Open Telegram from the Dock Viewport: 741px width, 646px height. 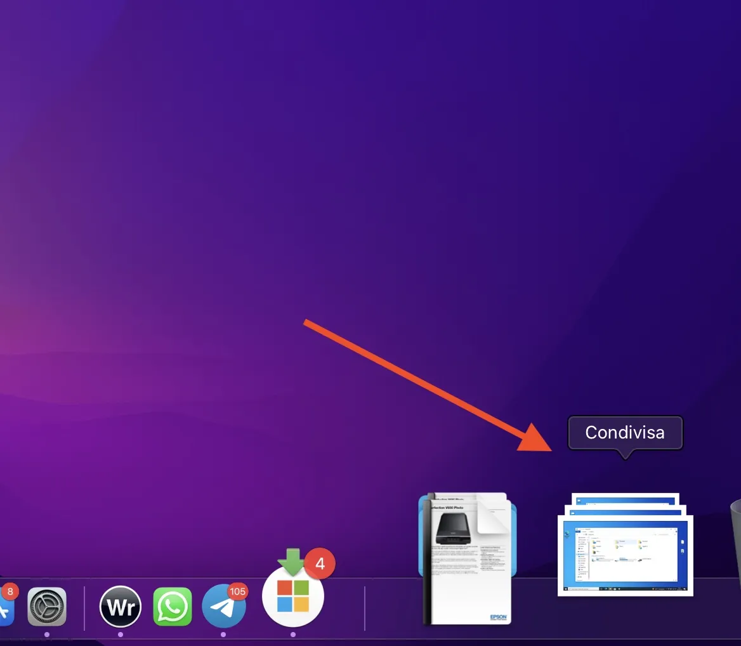(x=223, y=607)
